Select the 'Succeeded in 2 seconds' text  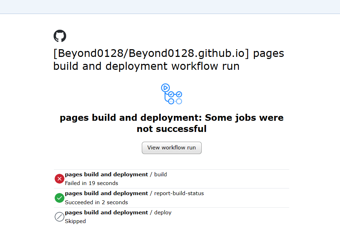(x=96, y=202)
